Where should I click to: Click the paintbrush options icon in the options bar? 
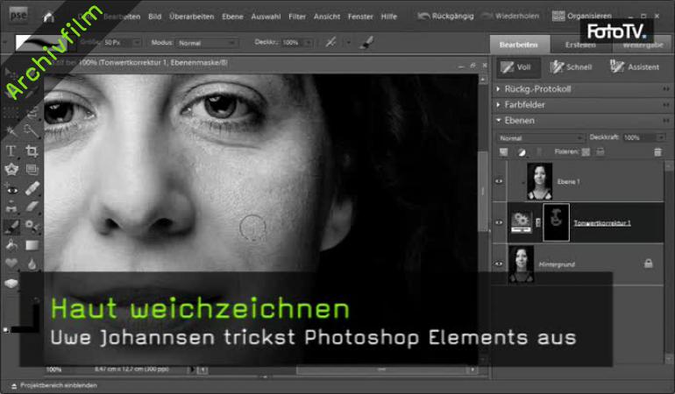click(366, 42)
